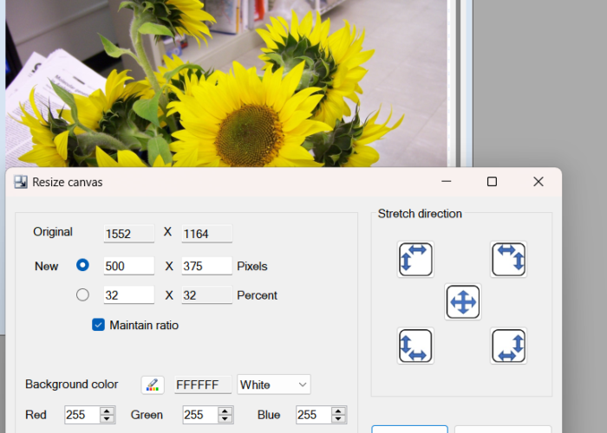Open the White color name dropdown
Screen dimensions: 607x433
pyautogui.click(x=274, y=385)
